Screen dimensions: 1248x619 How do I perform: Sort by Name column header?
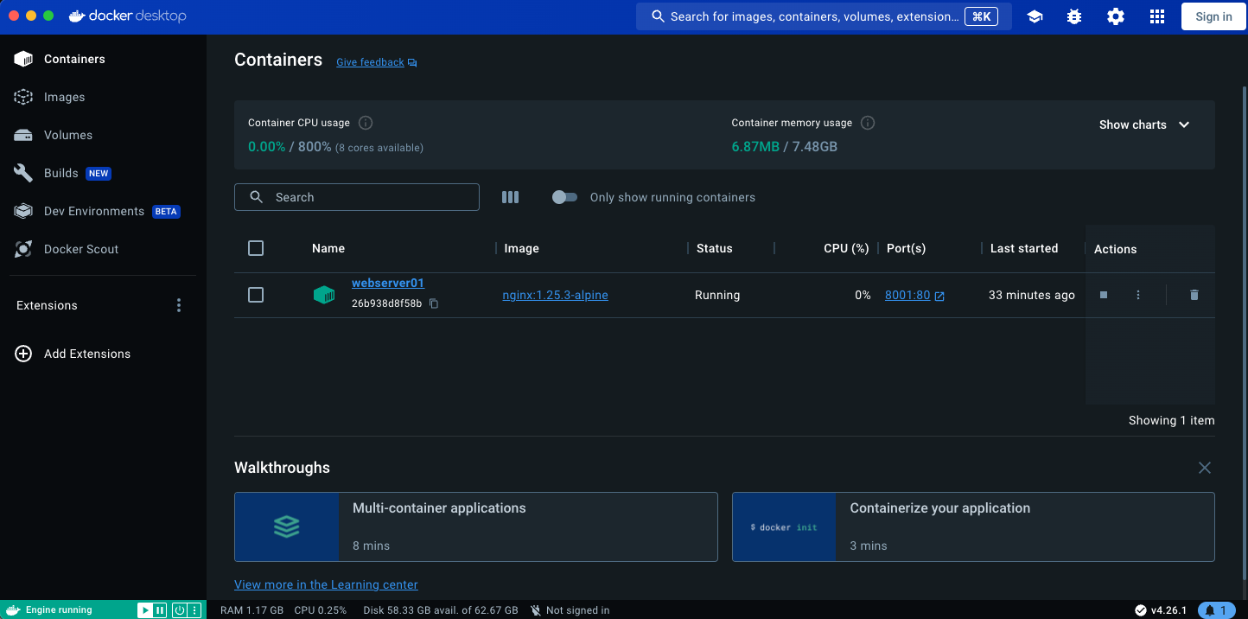click(x=328, y=248)
